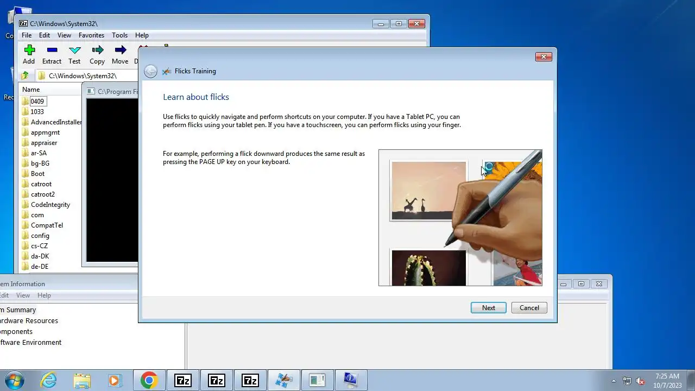This screenshot has width=695, height=391.
Task: Select Software Environment in System Information
Action: [31, 342]
